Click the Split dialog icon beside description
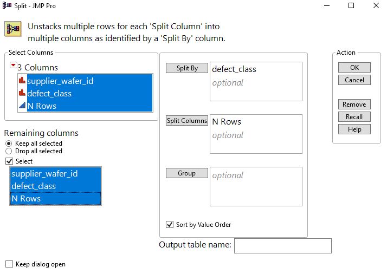The width and height of the screenshot is (387, 274). click(13, 28)
